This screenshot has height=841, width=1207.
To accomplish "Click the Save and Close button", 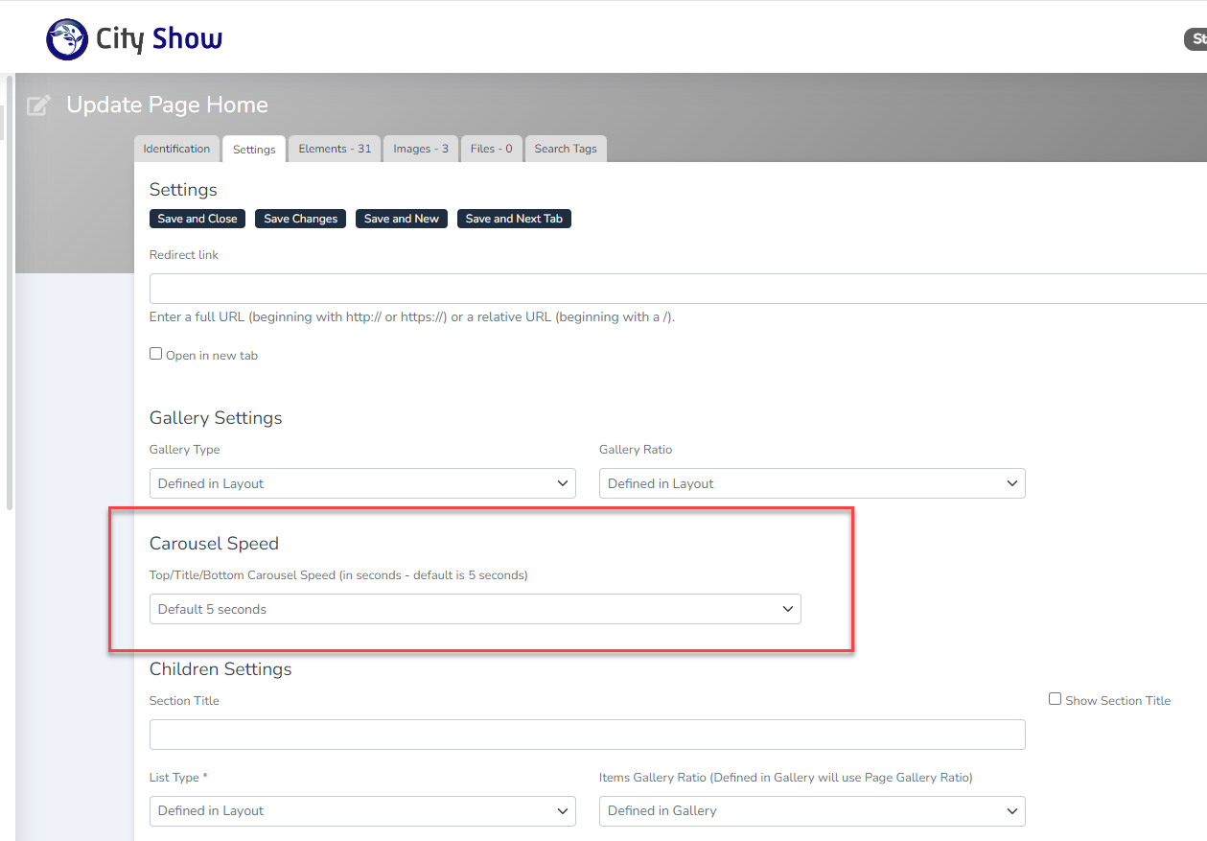I will point(197,219).
